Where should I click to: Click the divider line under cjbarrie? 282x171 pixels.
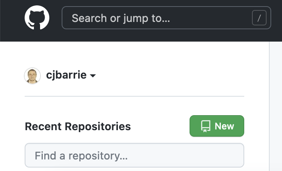pyautogui.click(x=134, y=96)
